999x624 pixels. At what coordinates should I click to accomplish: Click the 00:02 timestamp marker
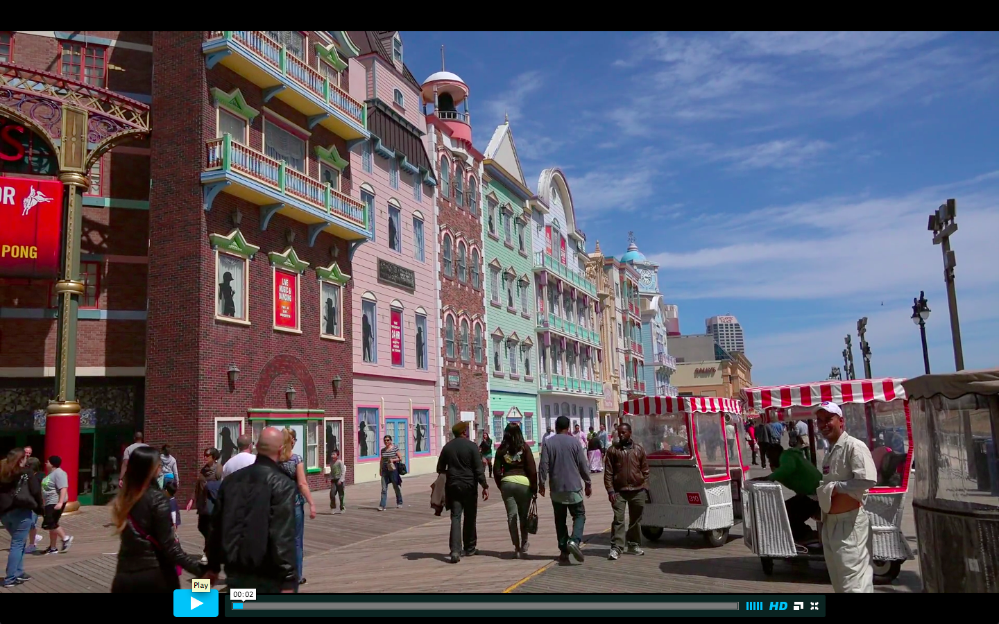(243, 594)
